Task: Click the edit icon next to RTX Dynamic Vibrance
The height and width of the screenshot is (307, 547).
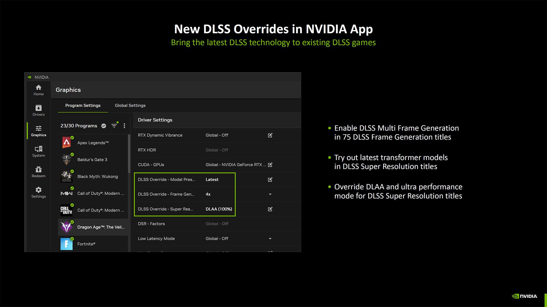Action: pos(270,135)
